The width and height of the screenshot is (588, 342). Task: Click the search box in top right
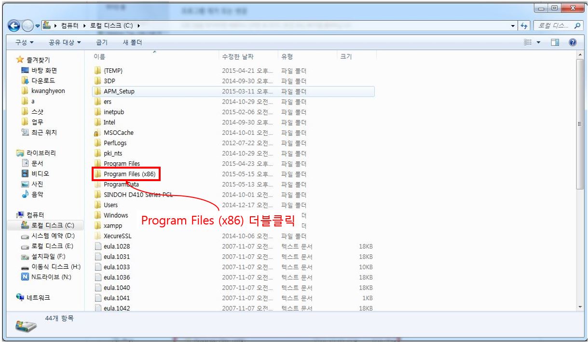pos(557,26)
